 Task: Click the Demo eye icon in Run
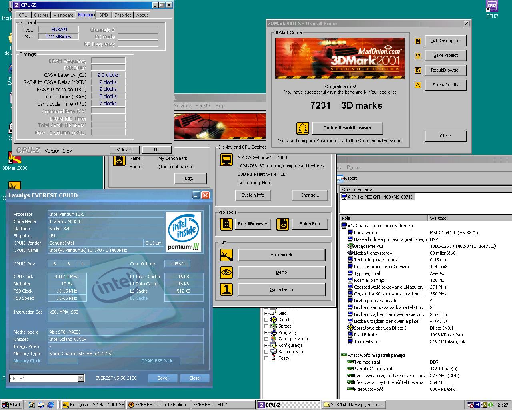[226, 272]
